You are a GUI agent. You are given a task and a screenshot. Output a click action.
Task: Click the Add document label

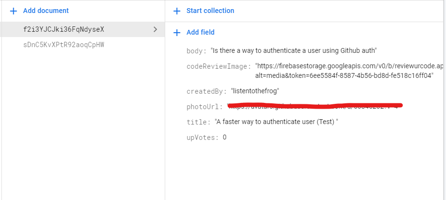pyautogui.click(x=46, y=11)
